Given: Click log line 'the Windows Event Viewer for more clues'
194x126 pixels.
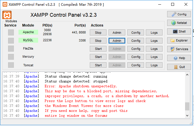Looking at the screenshot, I should pyautogui.click(x=84, y=106).
